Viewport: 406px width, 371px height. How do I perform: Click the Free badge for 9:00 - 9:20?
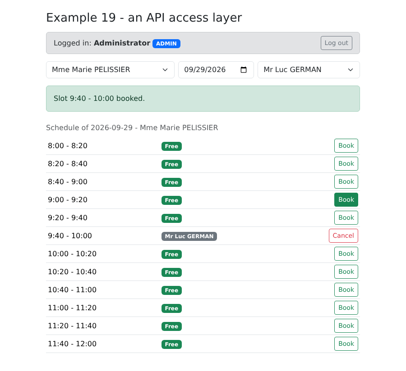tap(171, 200)
